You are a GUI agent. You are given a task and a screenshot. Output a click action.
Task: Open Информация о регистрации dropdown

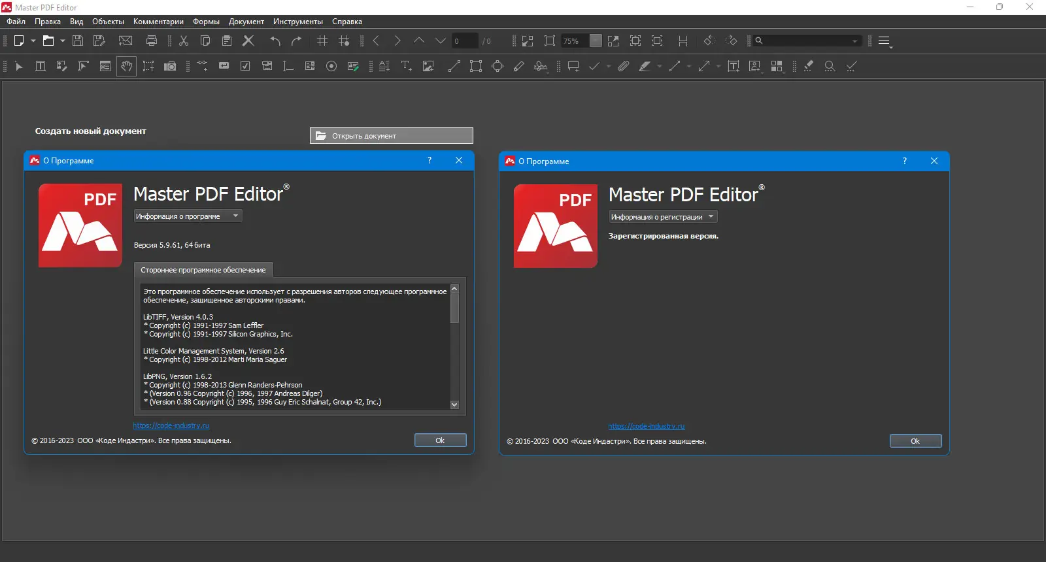click(664, 217)
